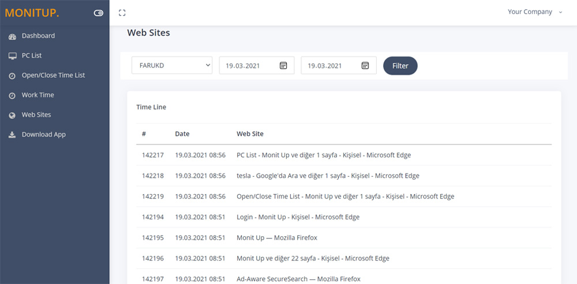577x284 pixels.
Task: Click the Filter button
Action: (400, 66)
